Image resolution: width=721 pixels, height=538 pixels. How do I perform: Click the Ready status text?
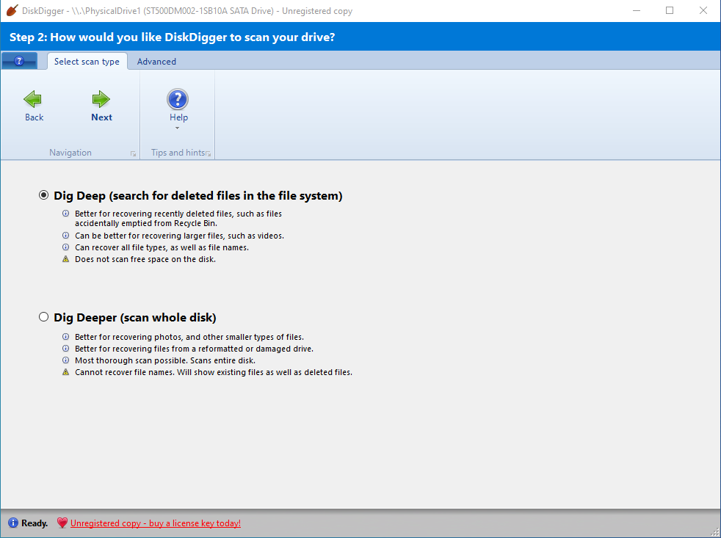point(35,523)
